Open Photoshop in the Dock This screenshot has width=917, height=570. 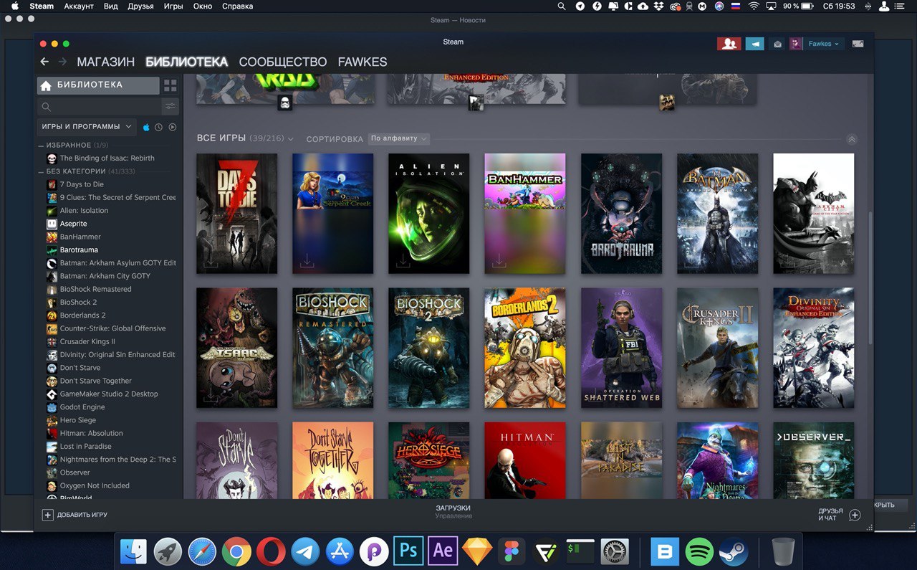pyautogui.click(x=408, y=551)
